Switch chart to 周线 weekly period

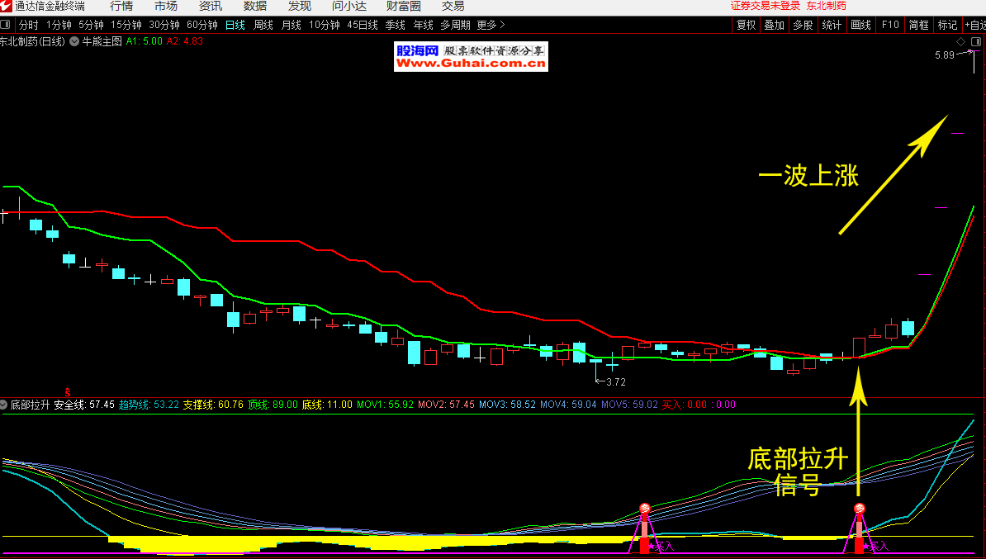(x=263, y=25)
